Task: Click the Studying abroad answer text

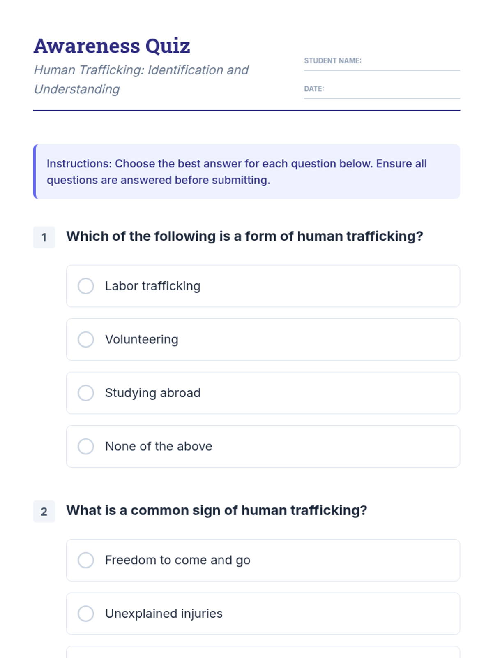Action: (x=153, y=393)
